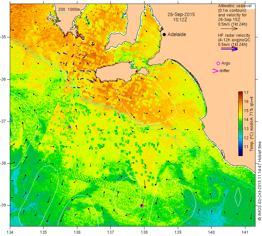The height and width of the screenshot is (236, 262).
Task: Click the temperature color bar scale
Action: (240, 124)
